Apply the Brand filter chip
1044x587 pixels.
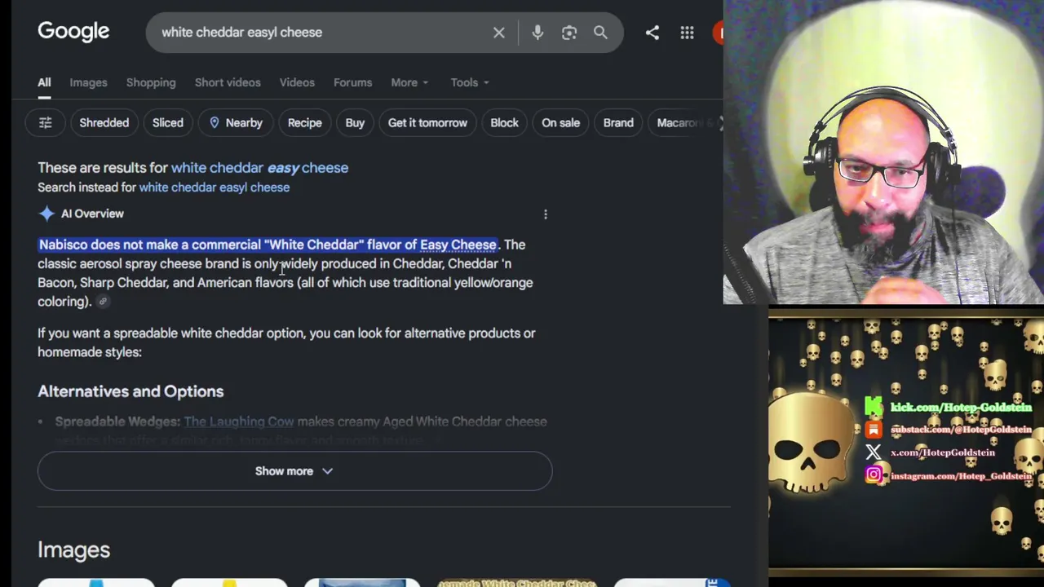[x=618, y=123]
